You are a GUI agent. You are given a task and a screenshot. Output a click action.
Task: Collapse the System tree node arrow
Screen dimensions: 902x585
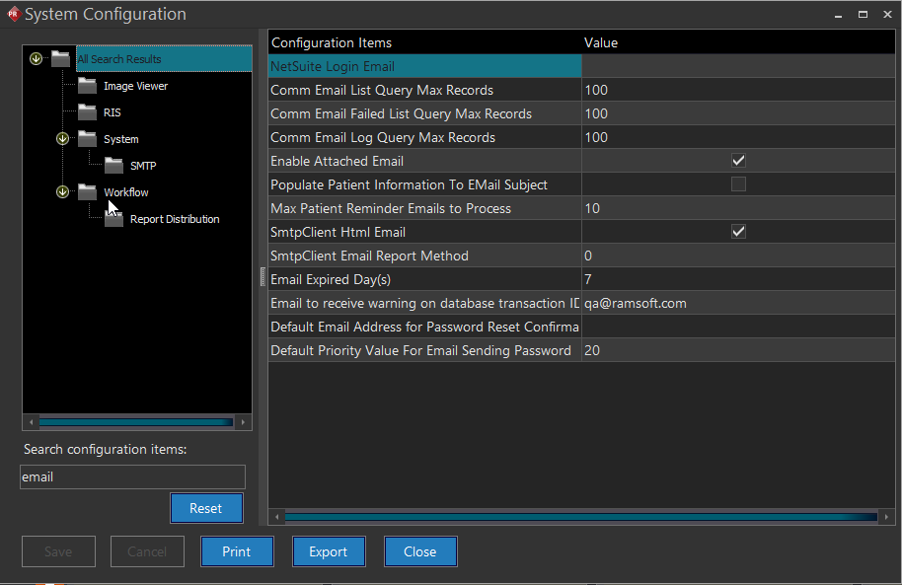click(63, 139)
